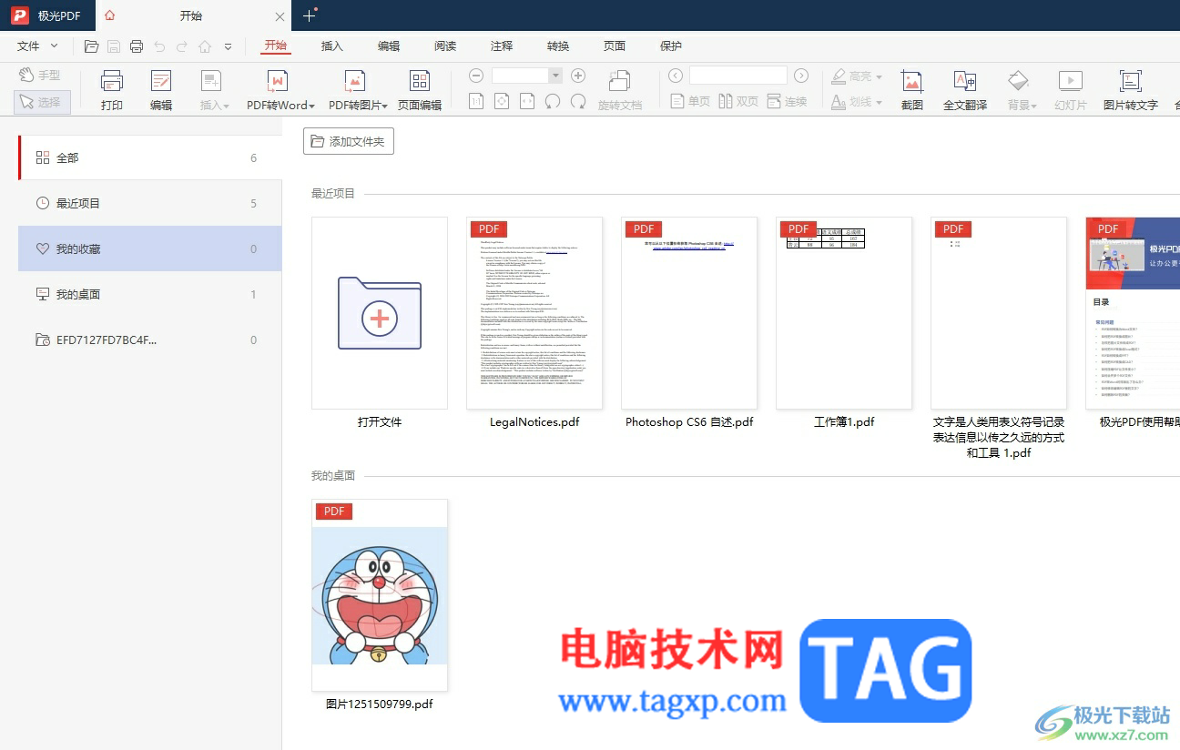Click the rotate clockwise icon
This screenshot has height=750, width=1180.
click(x=578, y=101)
